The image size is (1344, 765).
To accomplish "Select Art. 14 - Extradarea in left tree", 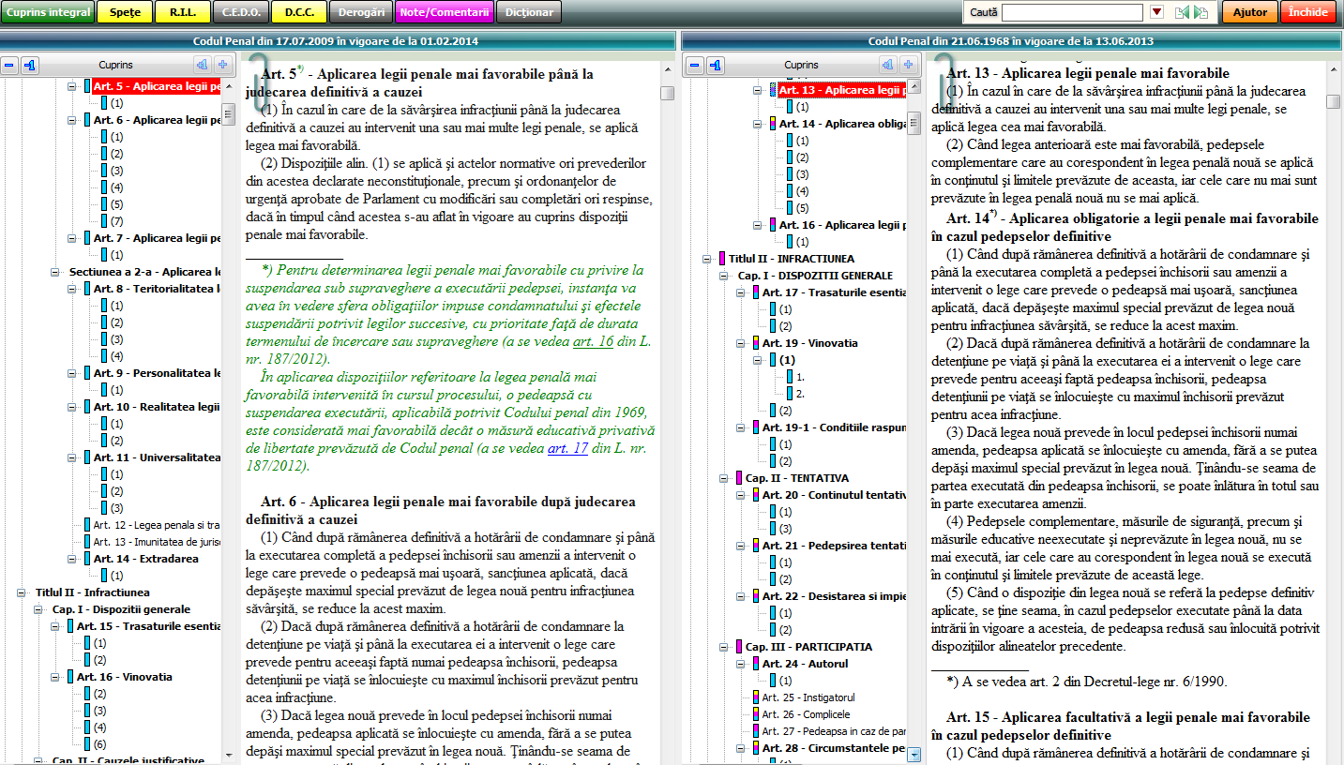I will coord(146,559).
